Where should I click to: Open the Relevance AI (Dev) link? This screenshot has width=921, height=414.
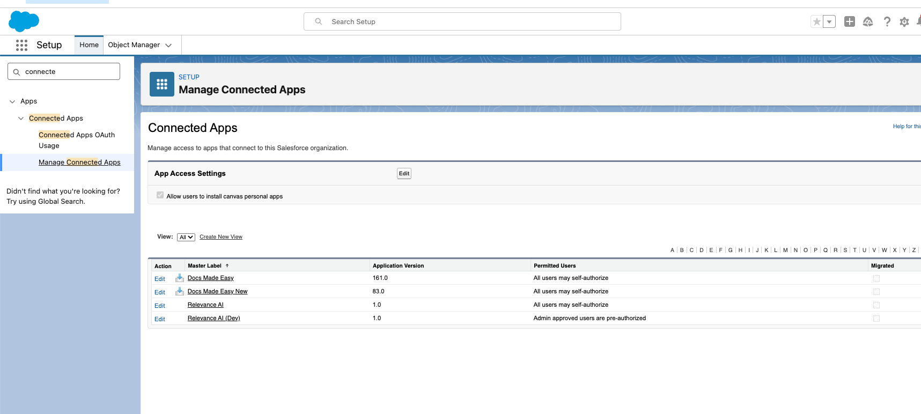pos(213,318)
